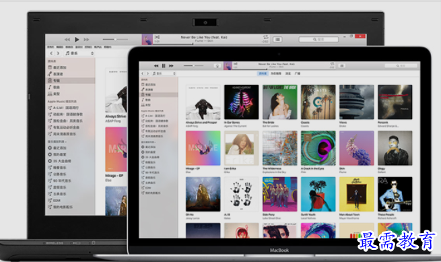
Task: Toggle shuffle in MacBook now-playing display
Action: tap(236, 64)
